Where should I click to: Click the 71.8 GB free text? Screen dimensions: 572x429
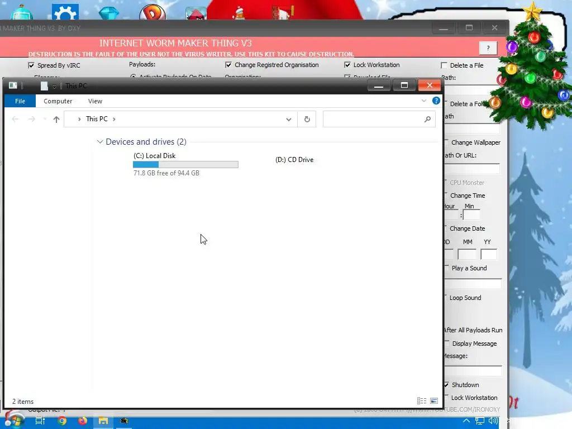166,173
